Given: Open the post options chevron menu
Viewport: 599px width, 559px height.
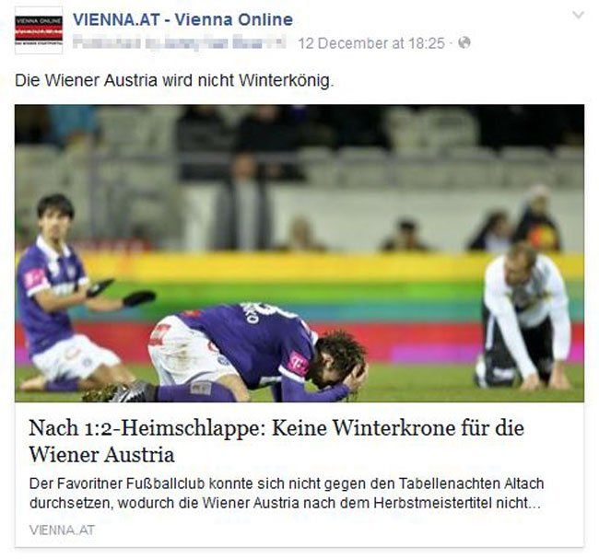Looking at the screenshot, I should 579,16.
